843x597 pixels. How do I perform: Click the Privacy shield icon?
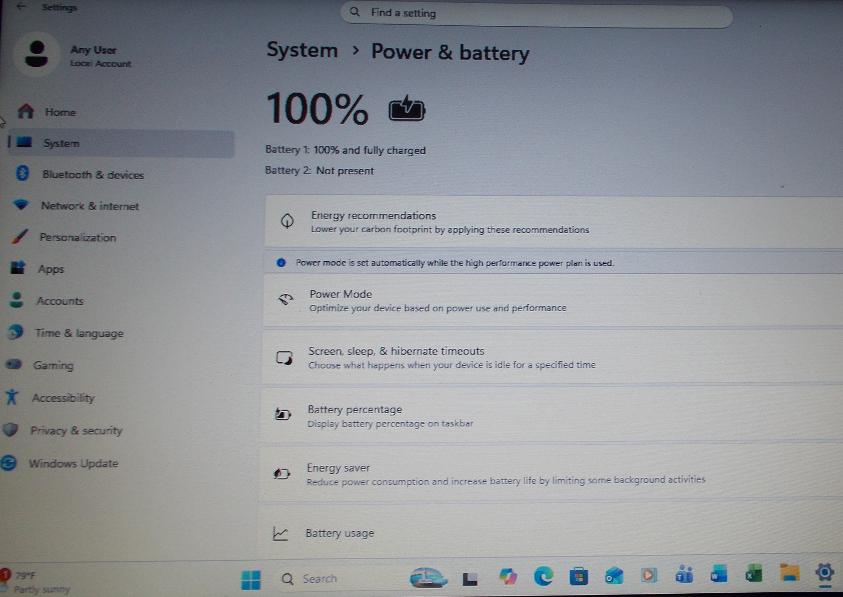click(x=10, y=430)
